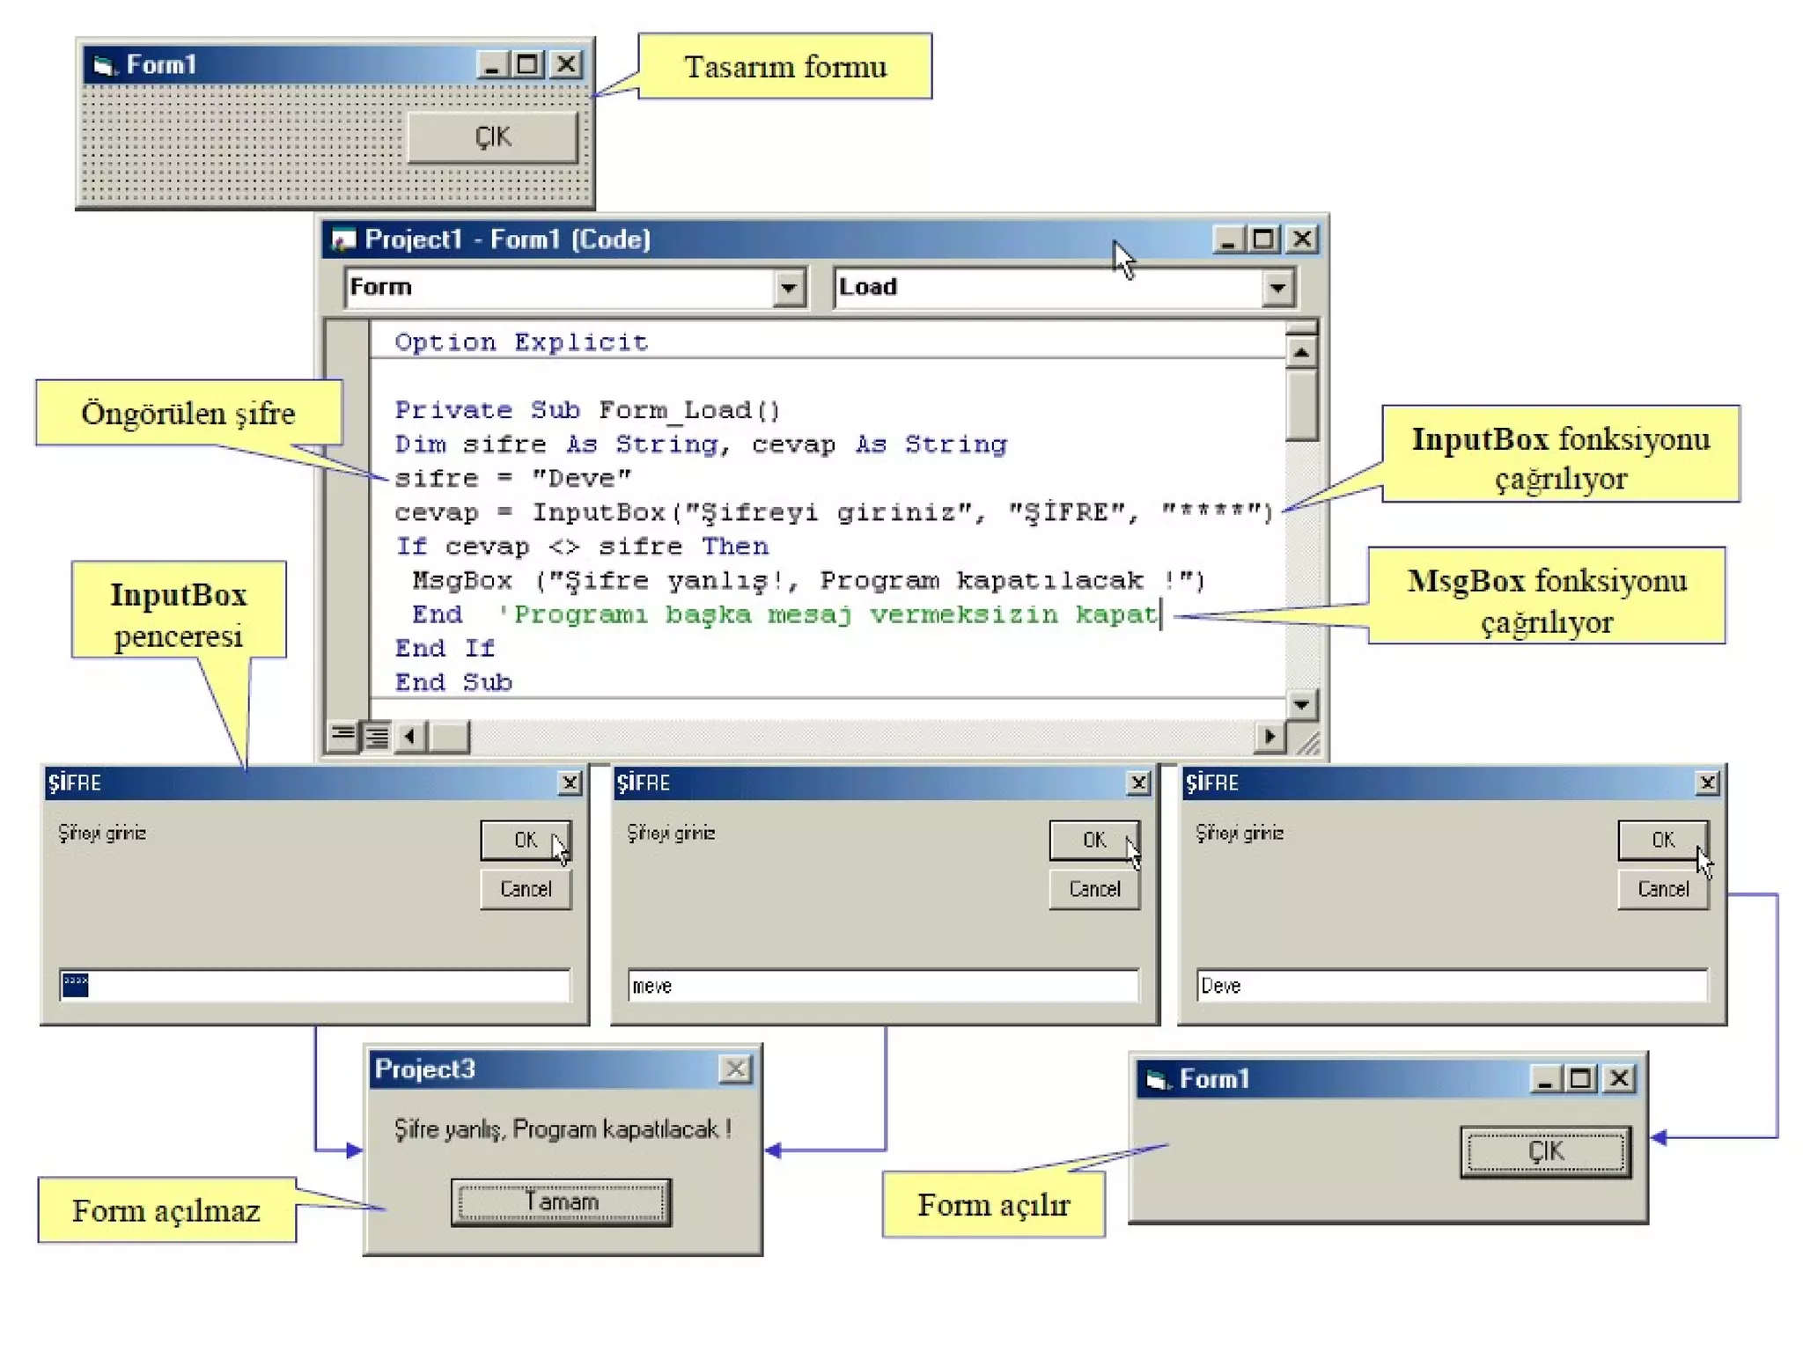Screen dimensions: 1803x1352
Task: Click the running Form1 window icon at bottom
Action: pos(1157,1079)
